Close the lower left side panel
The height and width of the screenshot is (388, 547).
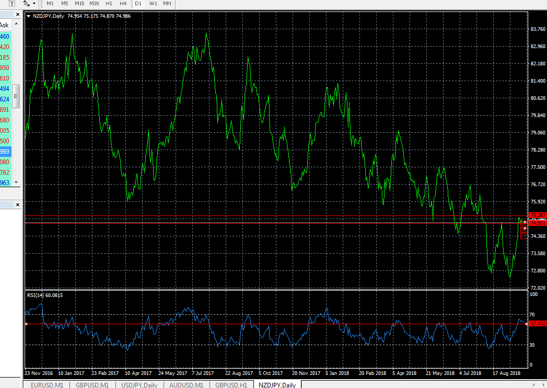18,204
